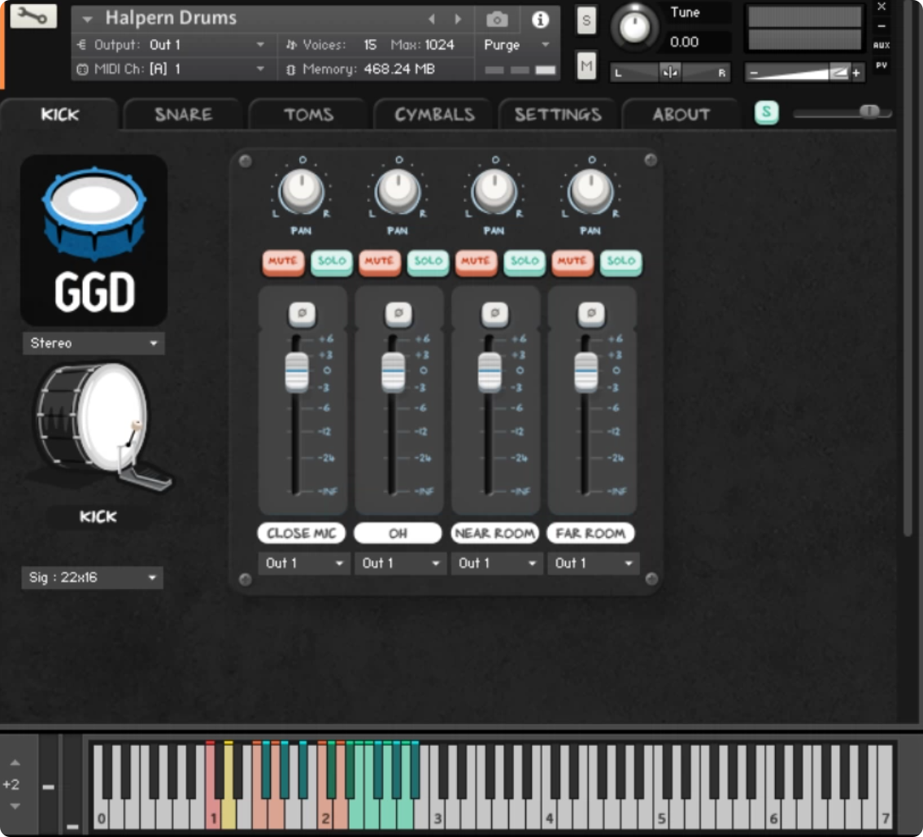Shift keyboard octave up arrow
Viewport: 923px width, 837px height.
pyautogui.click(x=15, y=763)
